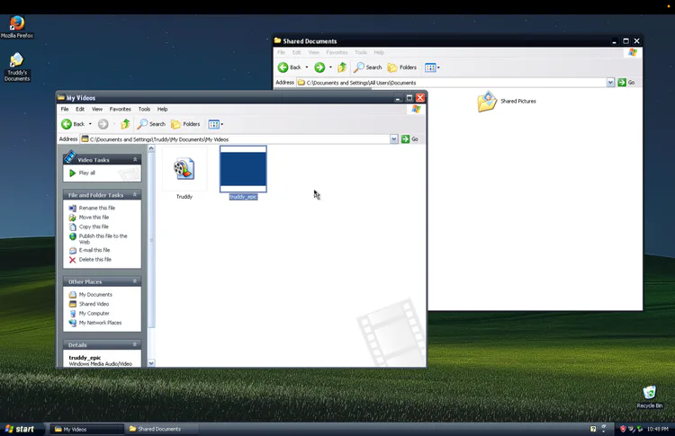Open the Help menu in My Videos
Screen dimensions: 675x436
tap(162, 109)
